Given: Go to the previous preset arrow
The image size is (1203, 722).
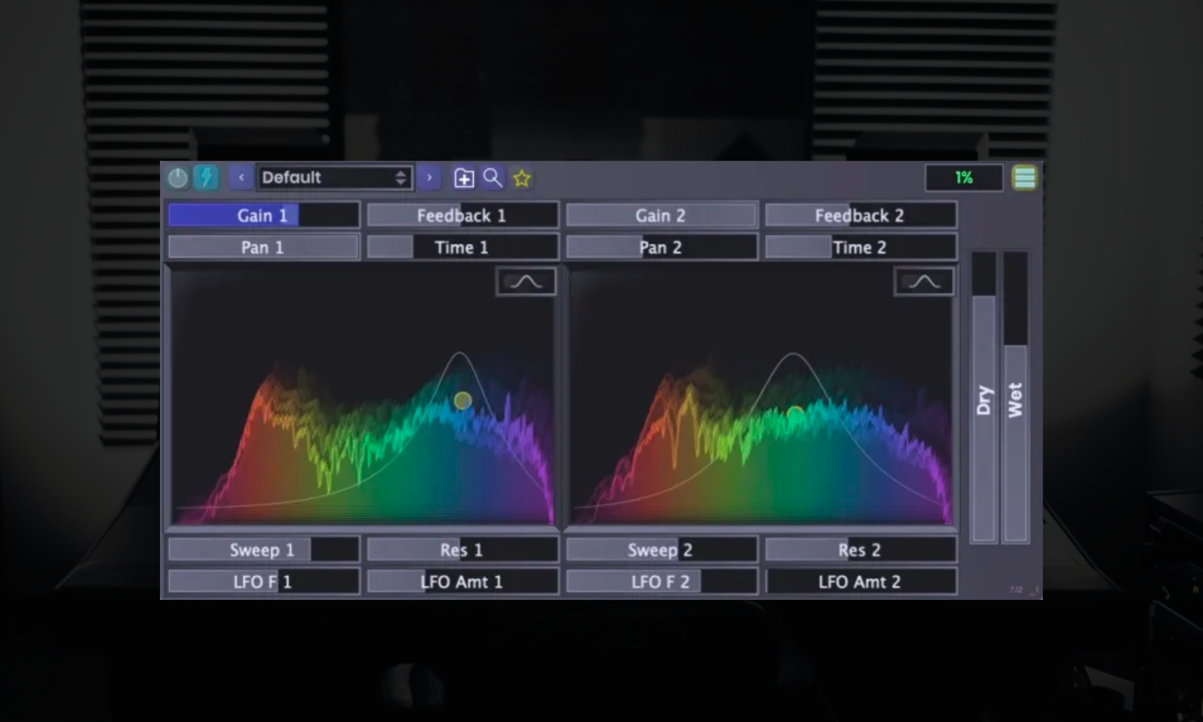Looking at the screenshot, I should 241,178.
